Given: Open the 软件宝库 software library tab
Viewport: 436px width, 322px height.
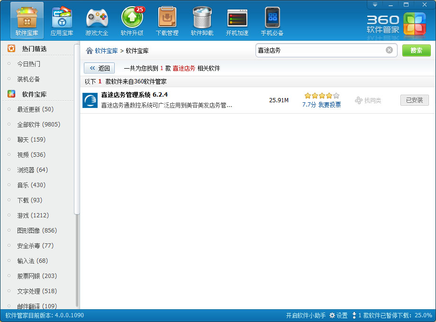Looking at the screenshot, I should (27, 20).
